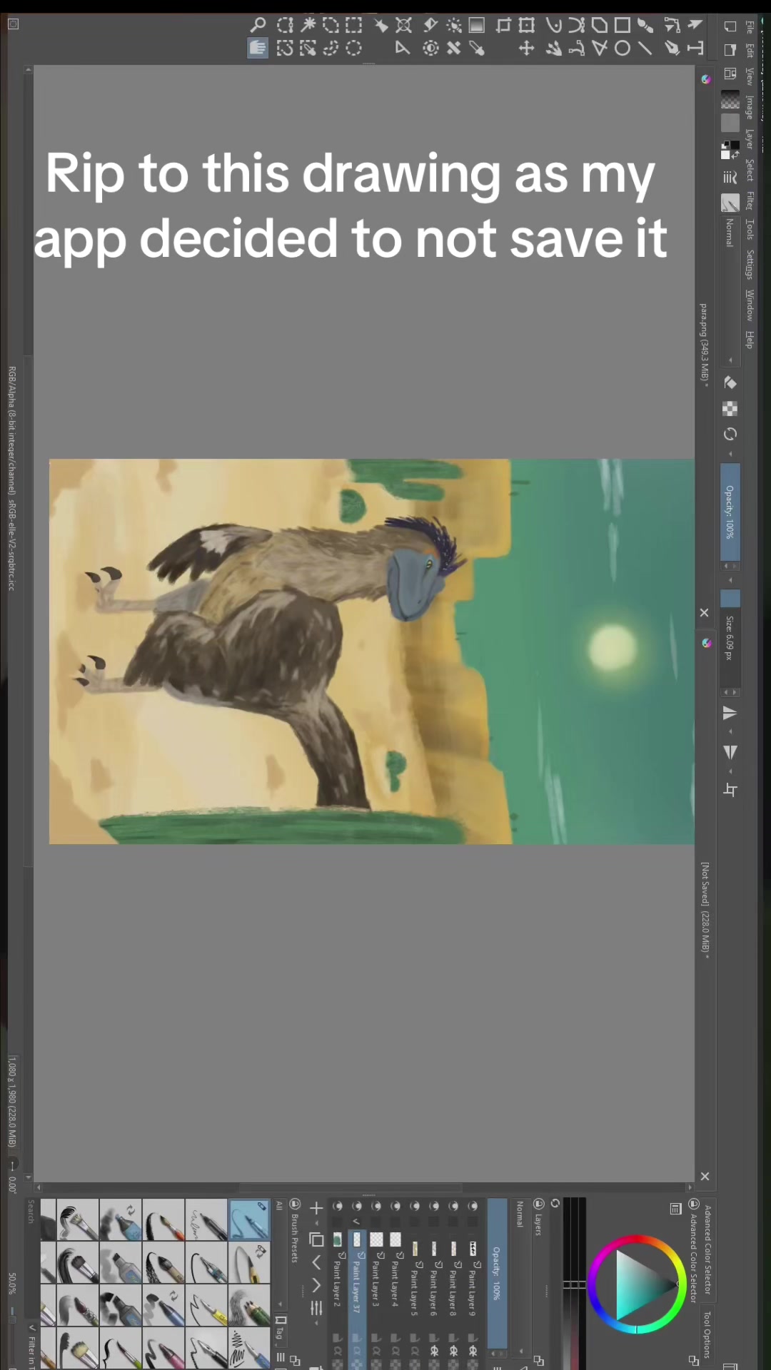This screenshot has width=771, height=1370.
Task: Select the Gradient tool in toolbox
Action: click(476, 25)
